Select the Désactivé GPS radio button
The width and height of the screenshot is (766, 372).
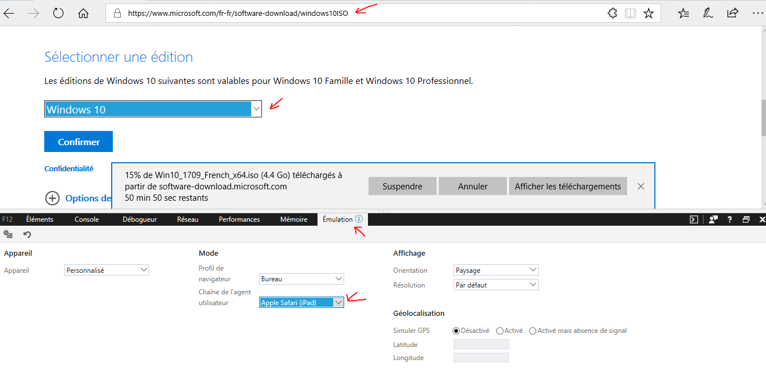pyautogui.click(x=456, y=331)
